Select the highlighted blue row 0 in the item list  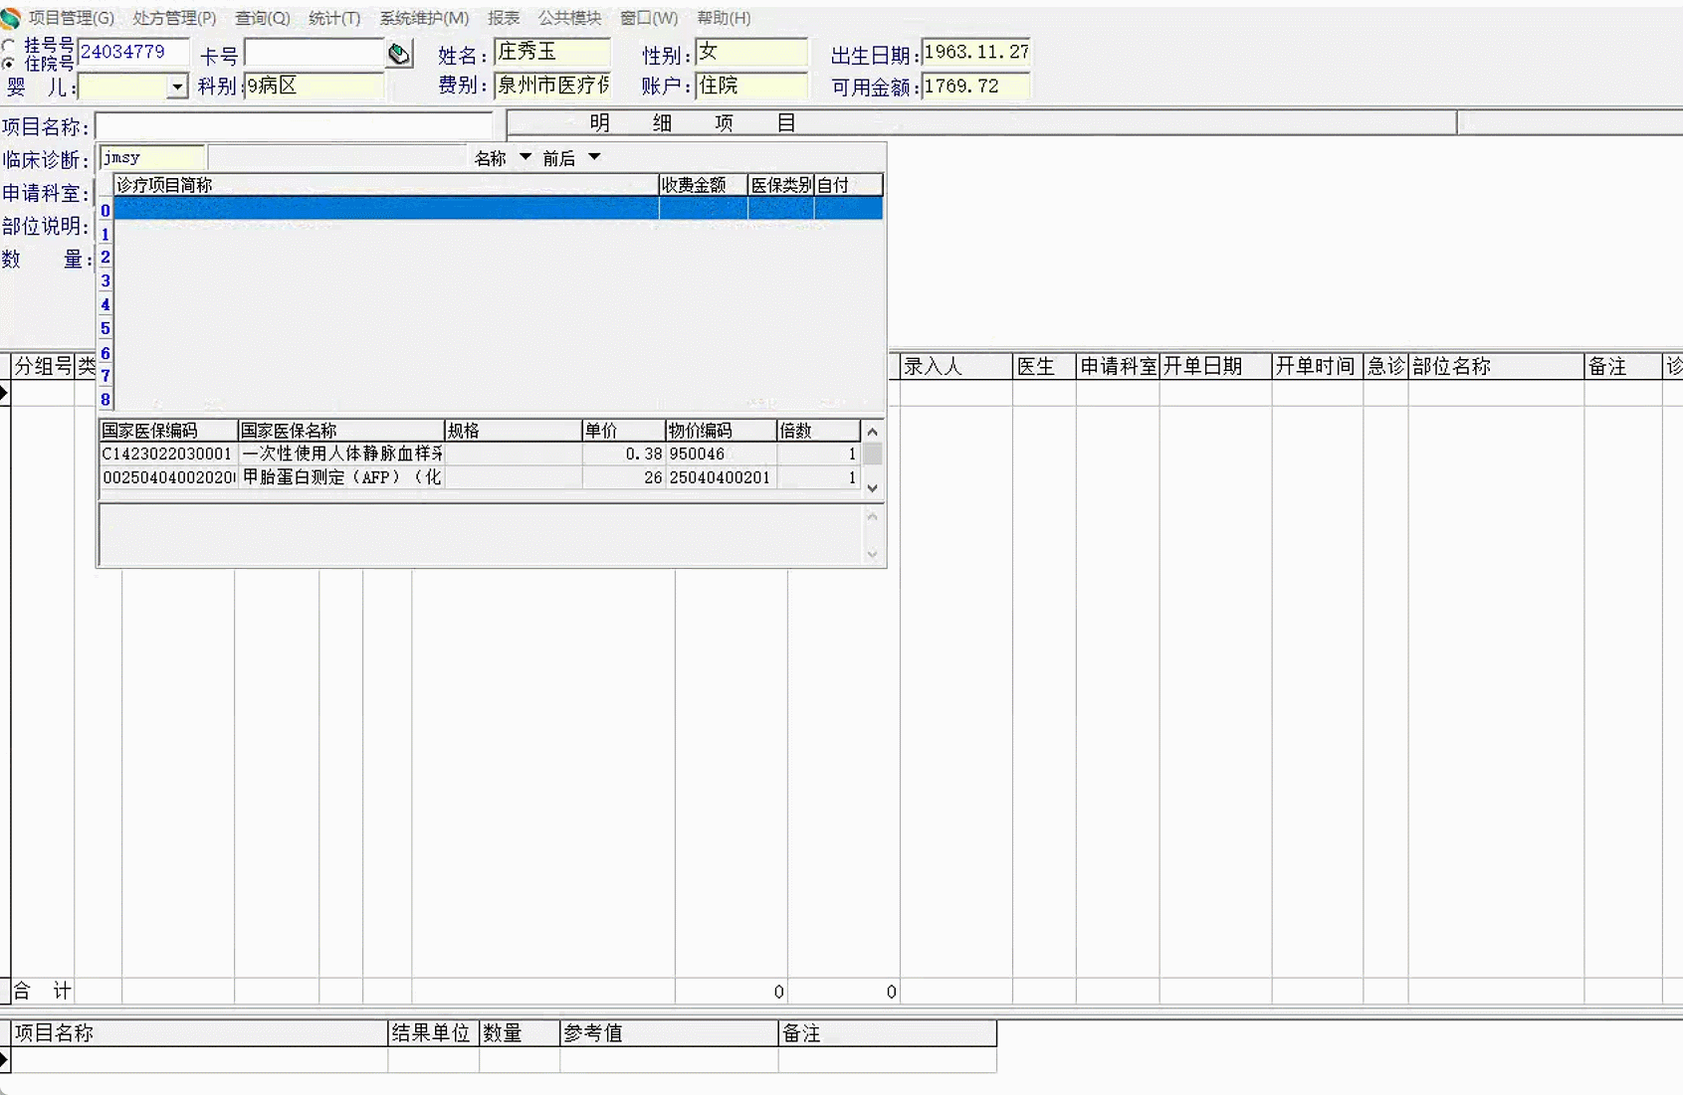(498, 208)
